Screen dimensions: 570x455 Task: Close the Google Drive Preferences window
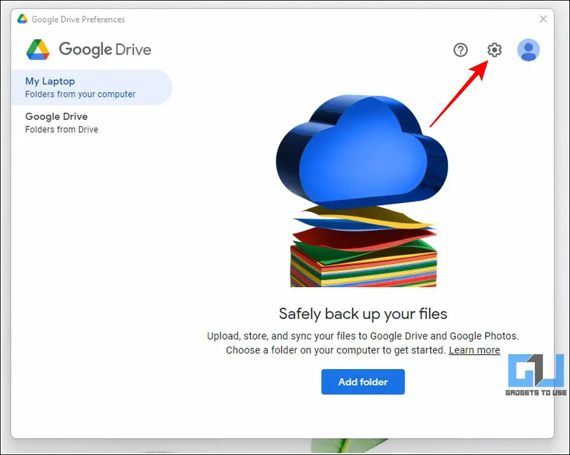(x=543, y=19)
